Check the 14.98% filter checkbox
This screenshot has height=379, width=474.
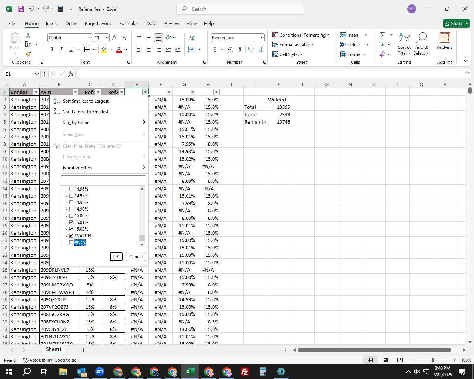(x=71, y=202)
